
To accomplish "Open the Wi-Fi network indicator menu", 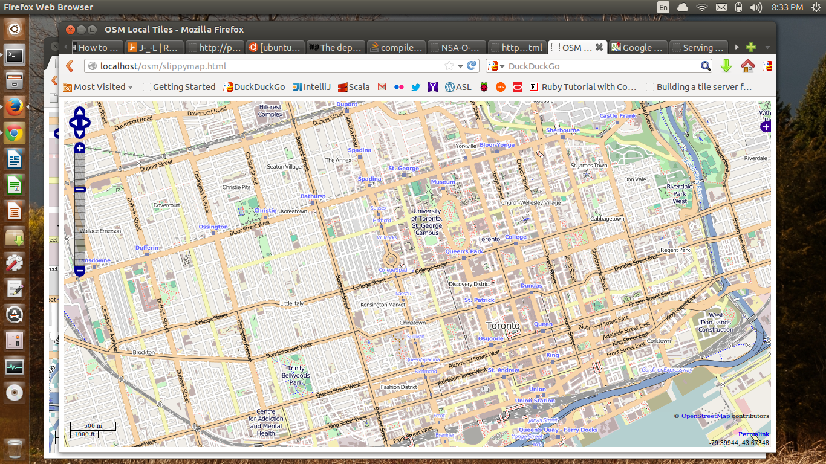I will (701, 7).
